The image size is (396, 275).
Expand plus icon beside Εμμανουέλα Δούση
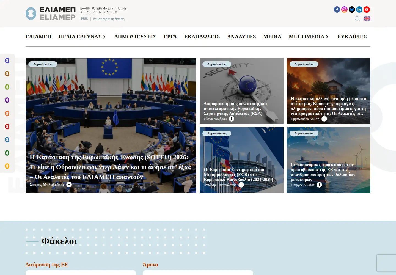(324, 119)
